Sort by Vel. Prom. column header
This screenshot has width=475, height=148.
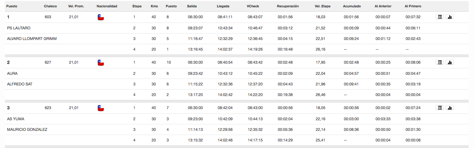[76, 6]
